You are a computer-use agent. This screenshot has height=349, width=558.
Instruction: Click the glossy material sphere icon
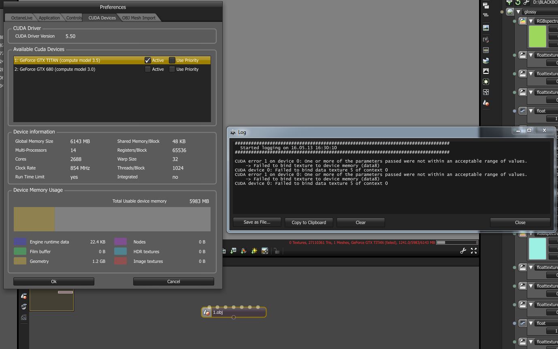pyautogui.click(x=510, y=12)
